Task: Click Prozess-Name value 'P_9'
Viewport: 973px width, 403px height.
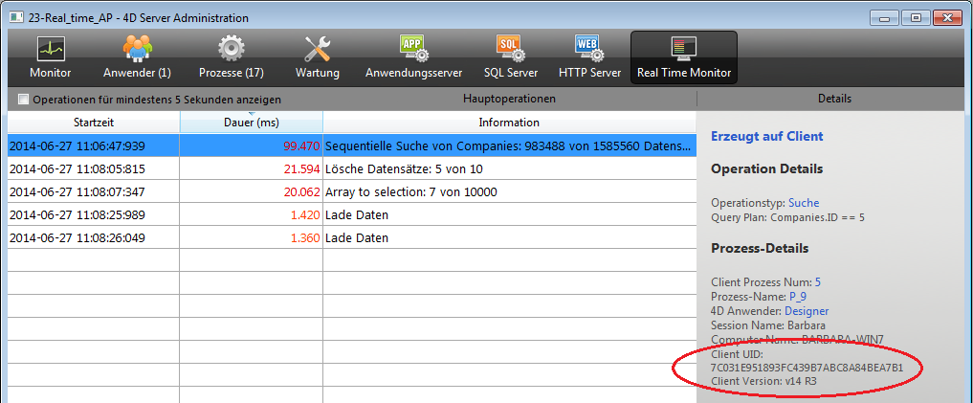Action: (798, 297)
